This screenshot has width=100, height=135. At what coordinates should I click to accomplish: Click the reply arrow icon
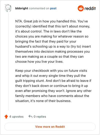coord(30,117)
